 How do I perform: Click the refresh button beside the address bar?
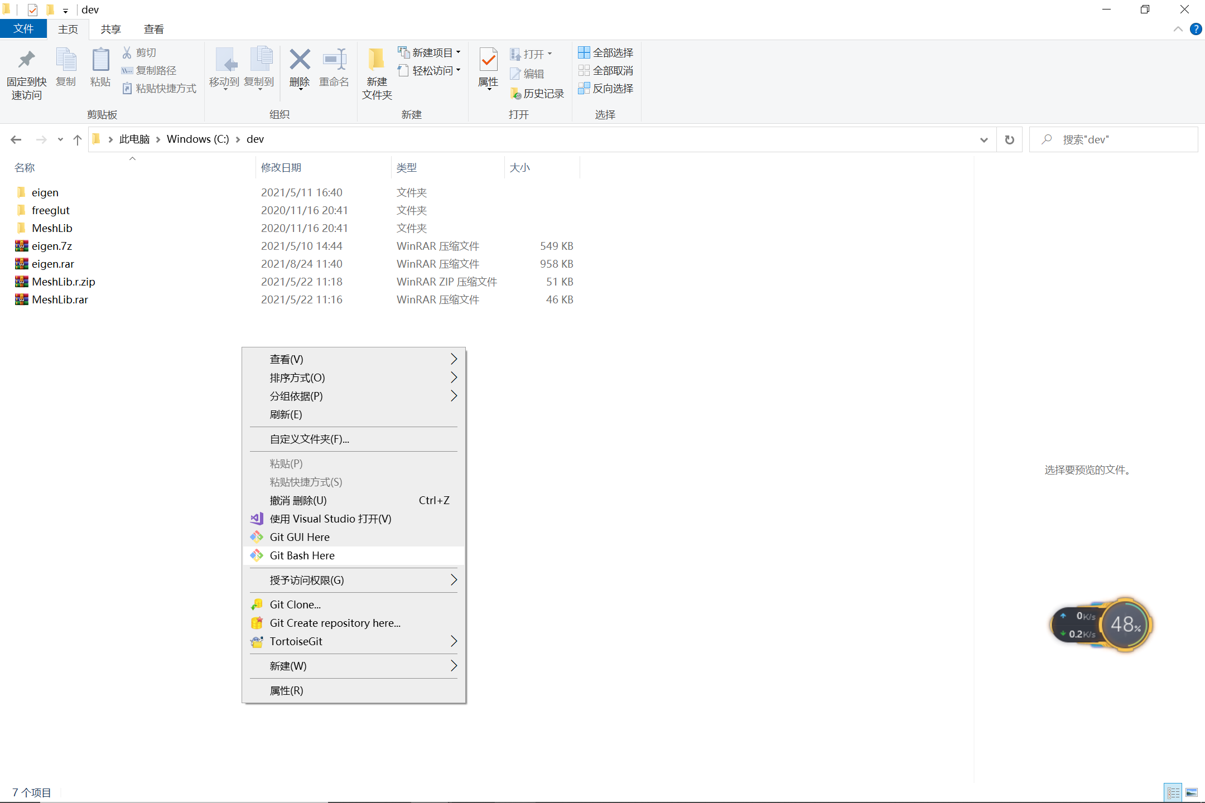coord(1009,139)
